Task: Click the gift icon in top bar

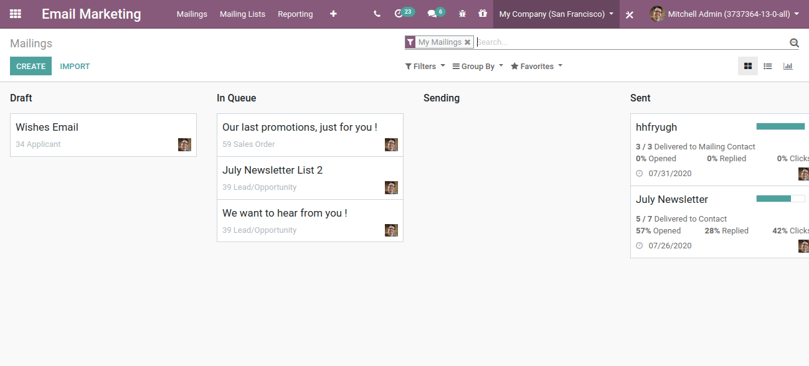Action: [x=483, y=14]
